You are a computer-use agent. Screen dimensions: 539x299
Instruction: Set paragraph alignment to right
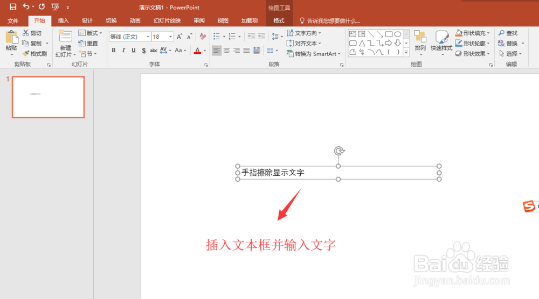coord(237,51)
